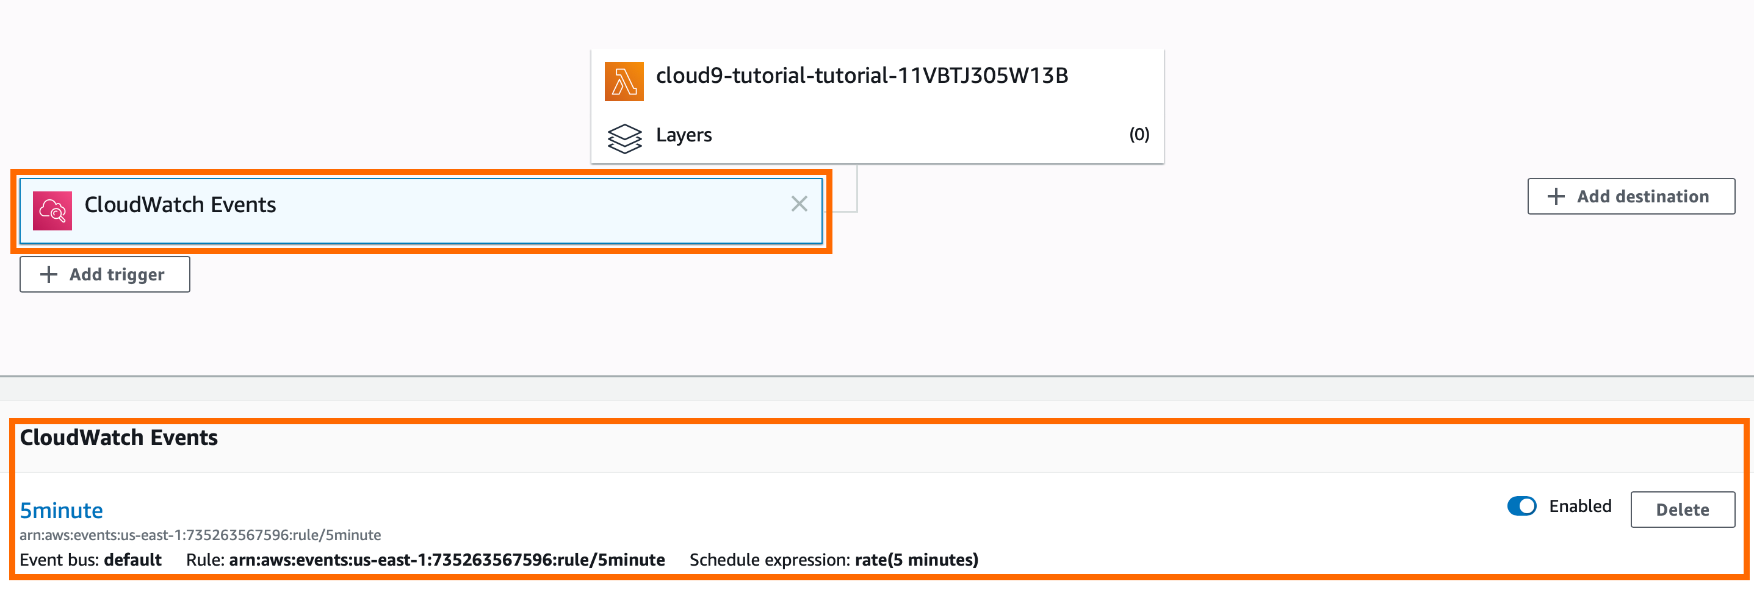Select the Event bus default value
The height and width of the screenshot is (601, 1754).
tap(134, 560)
